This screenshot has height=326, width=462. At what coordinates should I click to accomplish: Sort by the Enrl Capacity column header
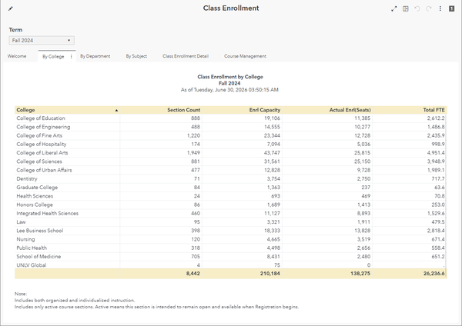(x=265, y=110)
